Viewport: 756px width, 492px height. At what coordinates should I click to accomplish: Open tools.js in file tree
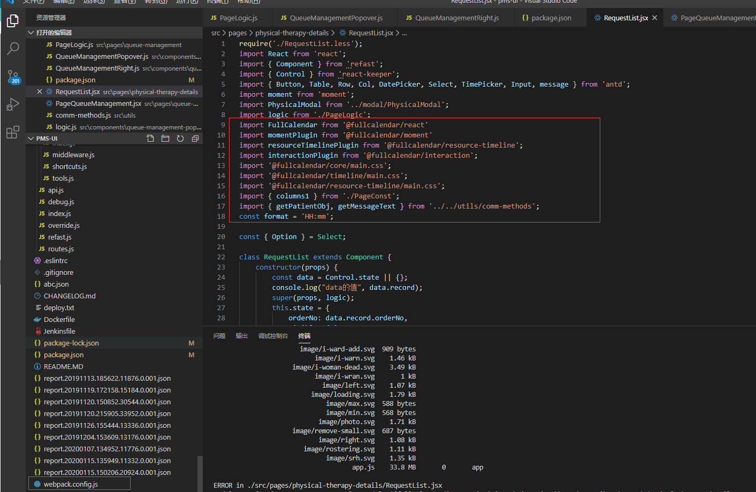pyautogui.click(x=114, y=179)
